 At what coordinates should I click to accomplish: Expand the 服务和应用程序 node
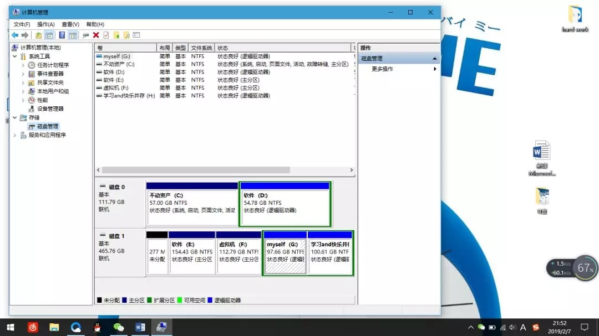[14, 135]
